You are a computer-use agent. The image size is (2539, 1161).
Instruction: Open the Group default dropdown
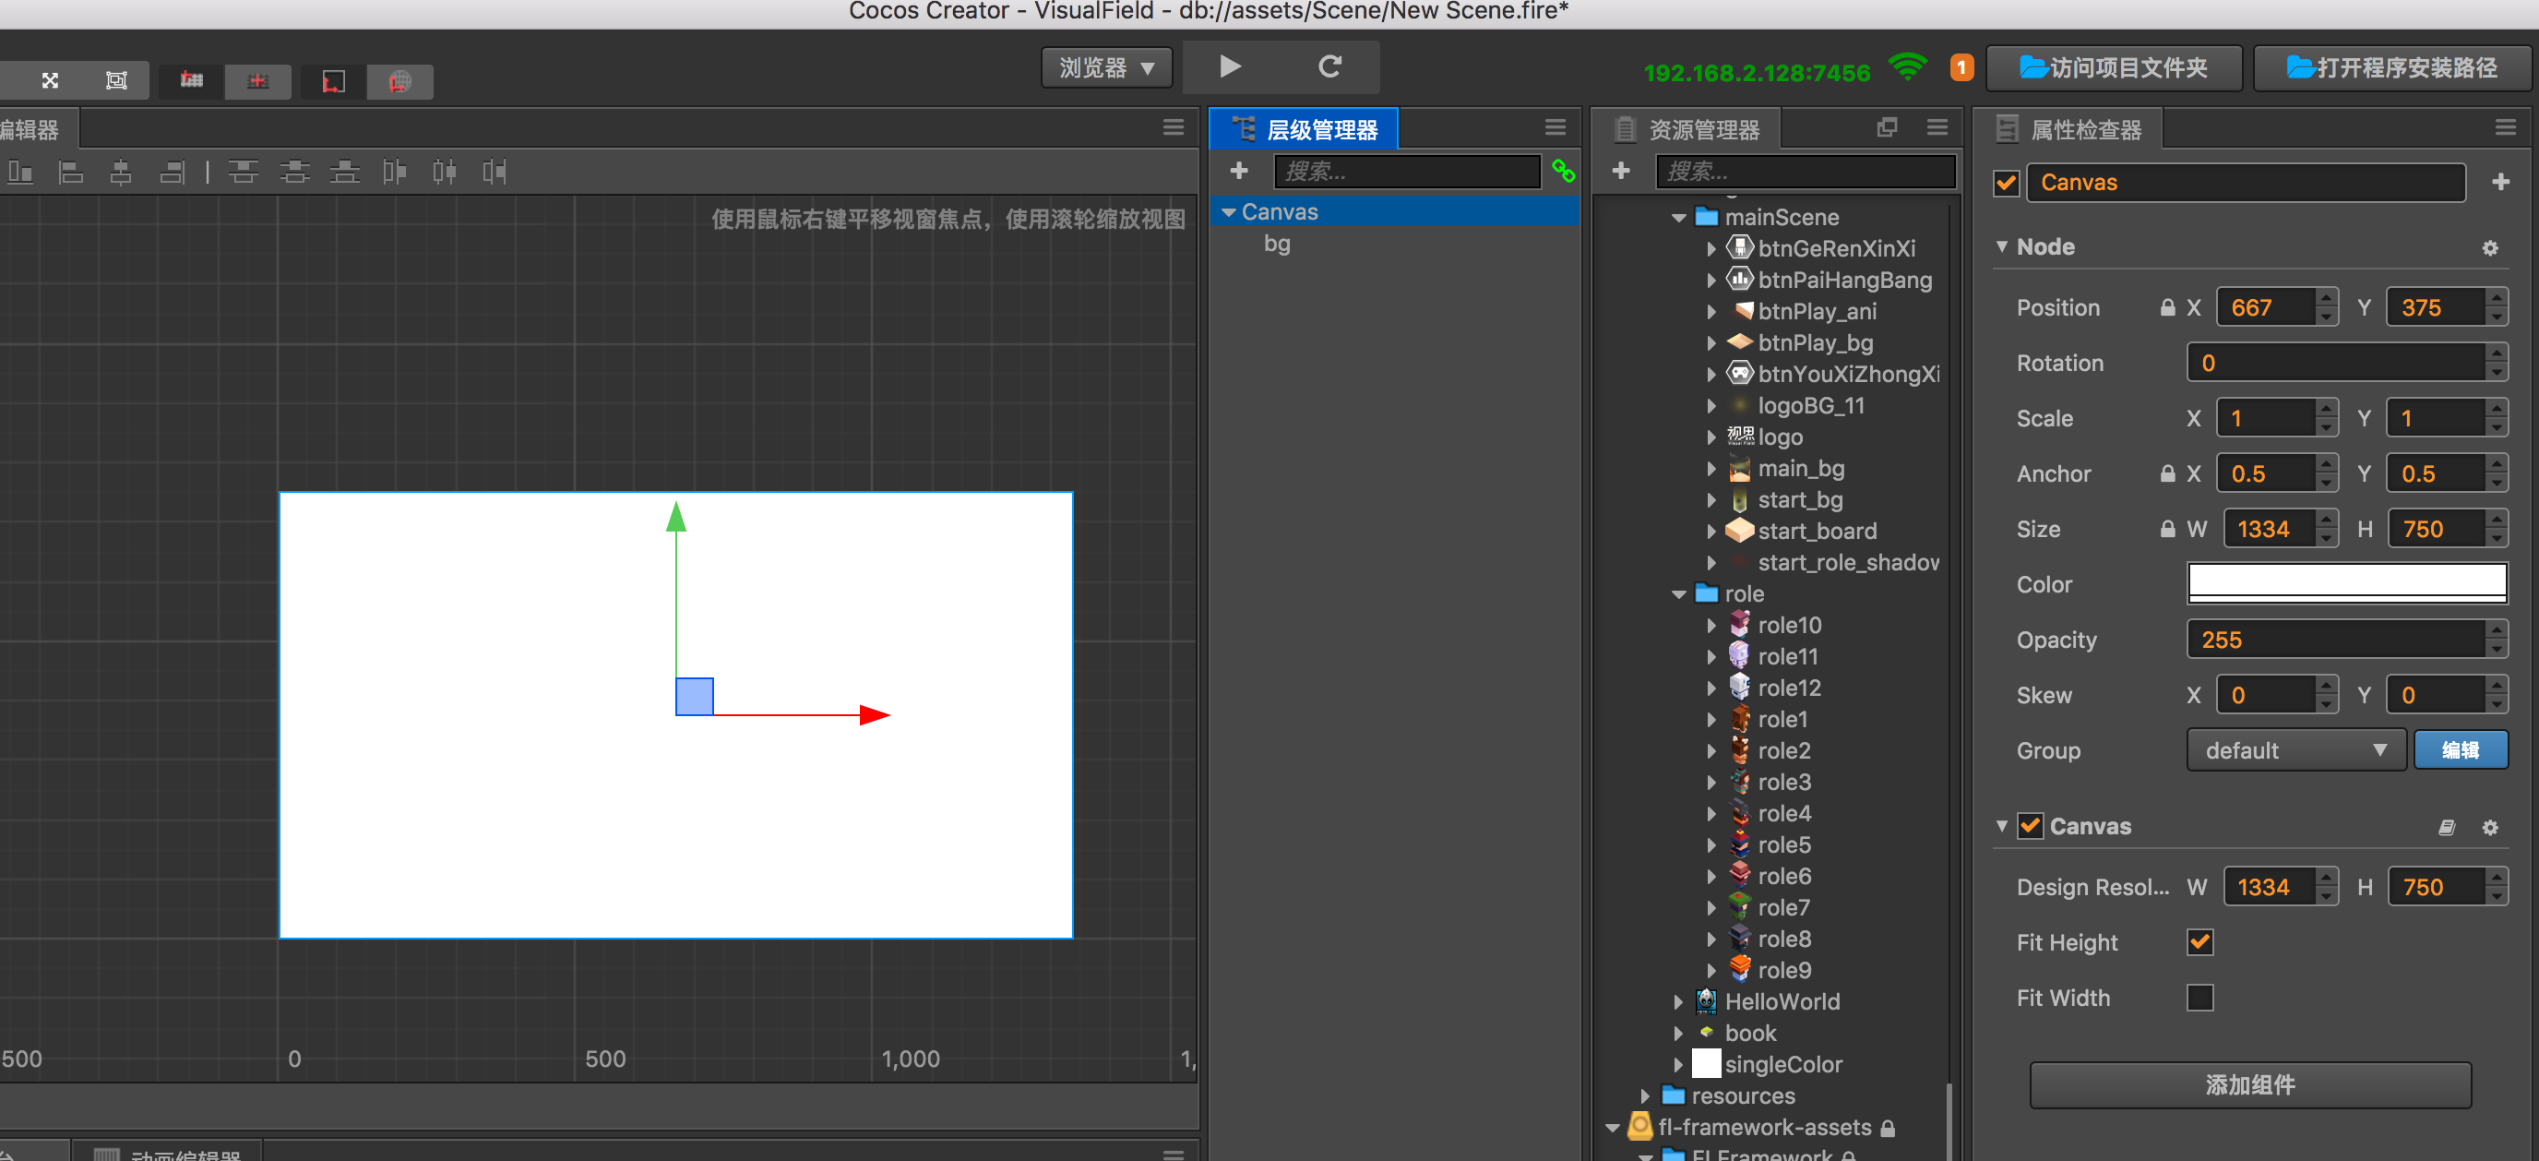point(2295,751)
